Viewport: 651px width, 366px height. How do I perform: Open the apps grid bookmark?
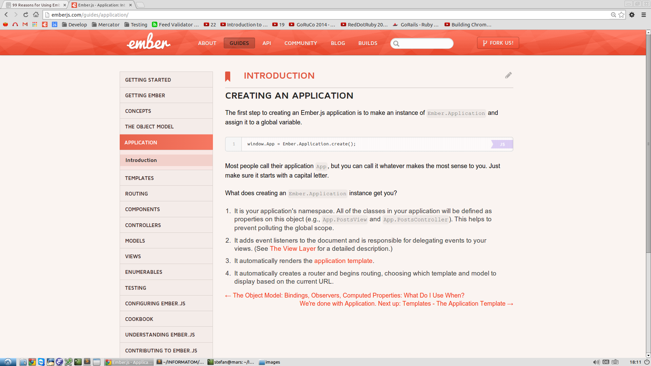35,24
